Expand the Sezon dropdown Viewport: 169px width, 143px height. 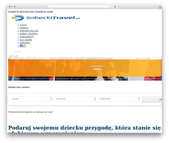tap(31, 99)
